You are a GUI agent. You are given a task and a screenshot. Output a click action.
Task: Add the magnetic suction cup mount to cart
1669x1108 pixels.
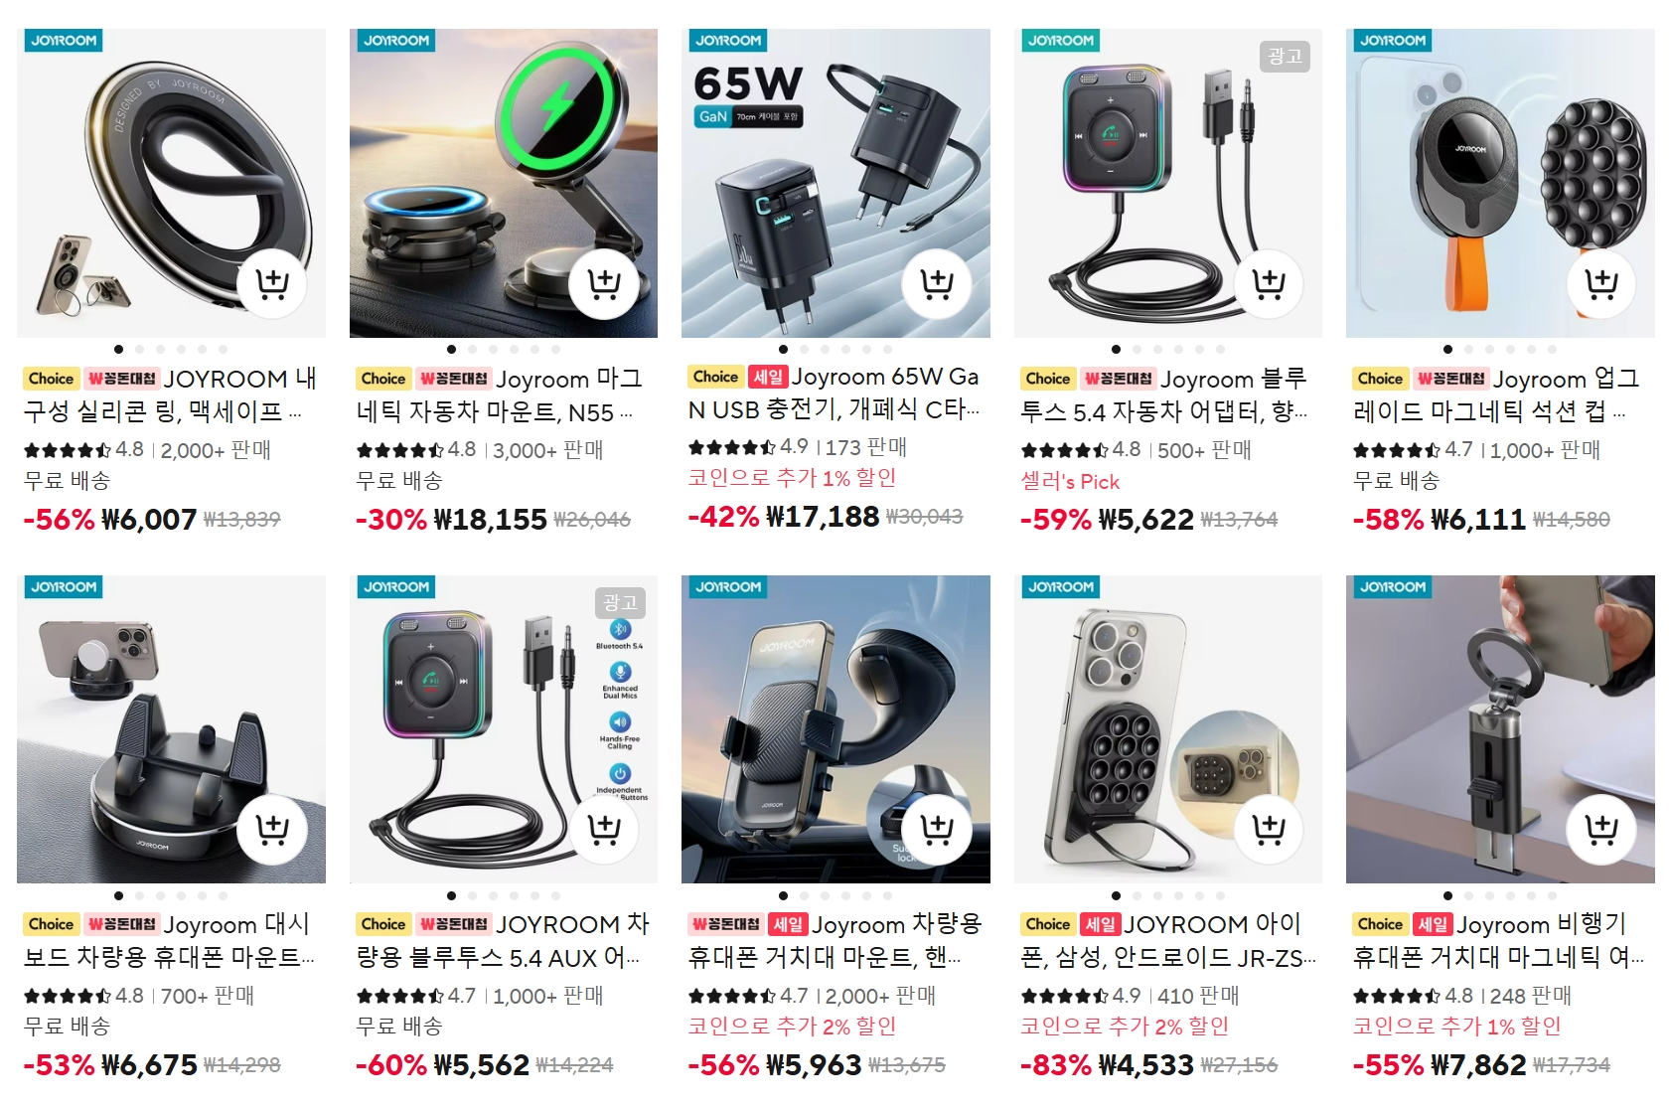1600,284
